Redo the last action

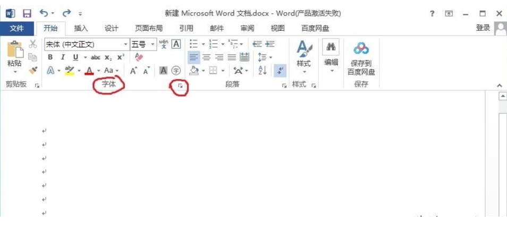tap(66, 13)
